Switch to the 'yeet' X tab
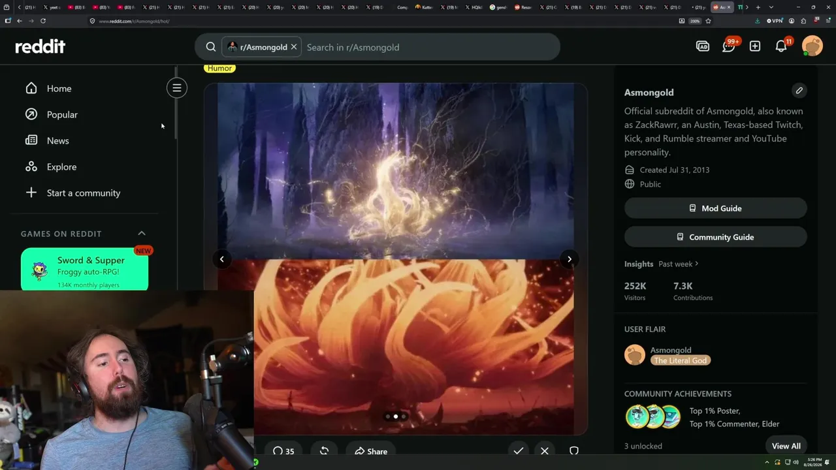The width and height of the screenshot is (836, 470). tap(53, 7)
